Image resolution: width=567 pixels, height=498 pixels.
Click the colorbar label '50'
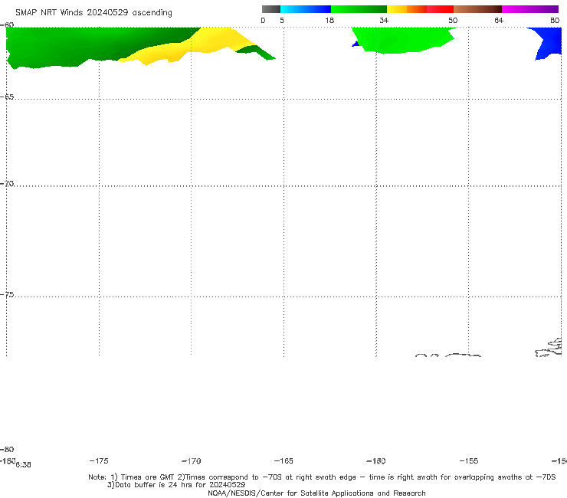click(453, 21)
